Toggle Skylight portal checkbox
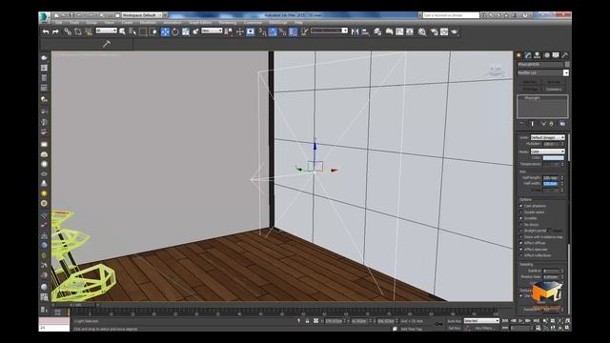Image resolution: width=610 pixels, height=343 pixels. [x=521, y=231]
